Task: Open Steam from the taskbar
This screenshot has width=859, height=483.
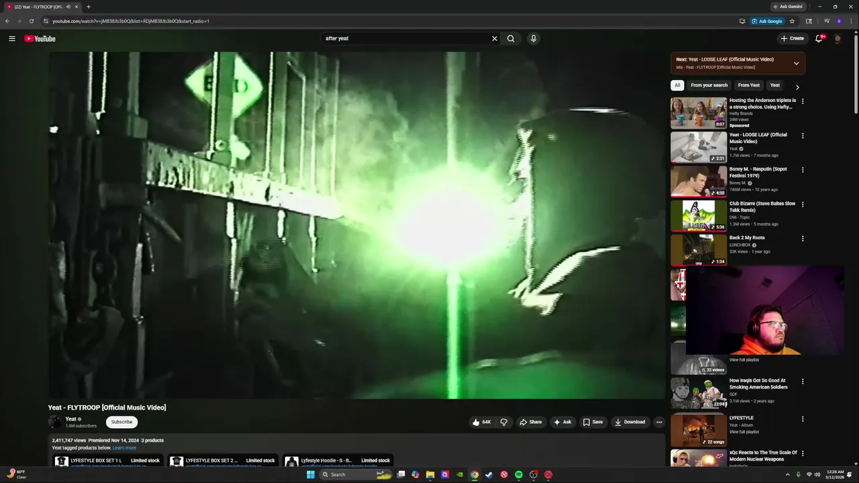Action: [x=489, y=474]
